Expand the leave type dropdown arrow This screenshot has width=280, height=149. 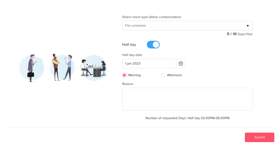tap(247, 26)
